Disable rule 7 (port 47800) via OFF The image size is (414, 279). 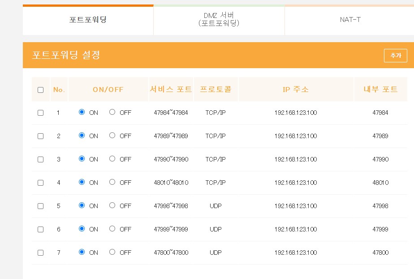[x=112, y=252]
